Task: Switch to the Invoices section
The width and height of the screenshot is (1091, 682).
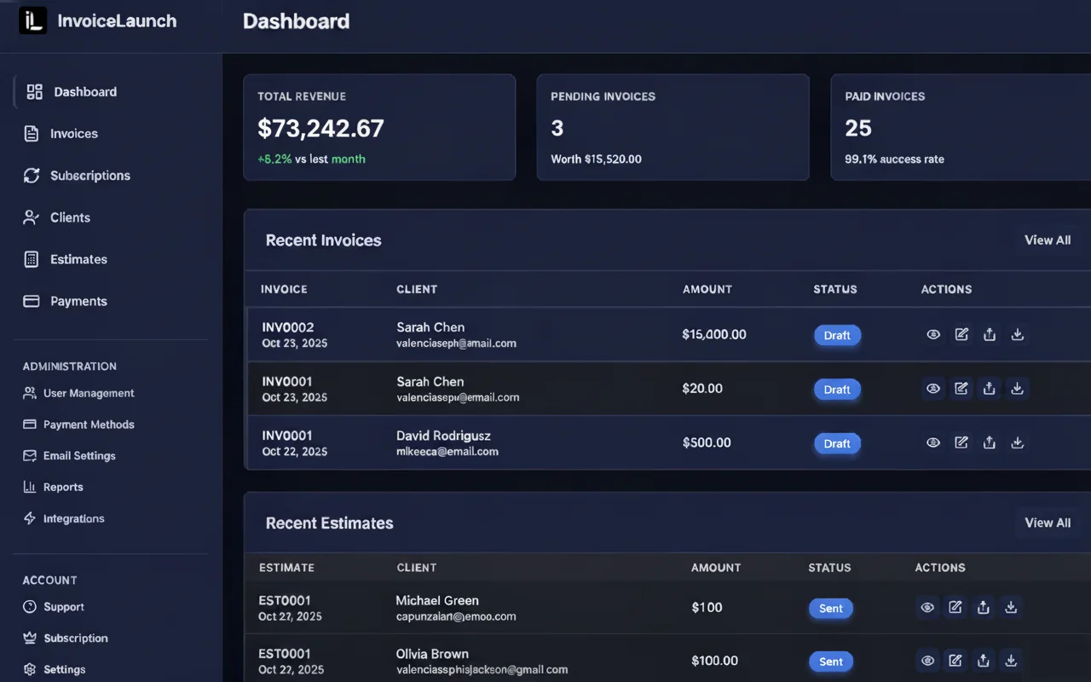Action: pyautogui.click(x=74, y=133)
